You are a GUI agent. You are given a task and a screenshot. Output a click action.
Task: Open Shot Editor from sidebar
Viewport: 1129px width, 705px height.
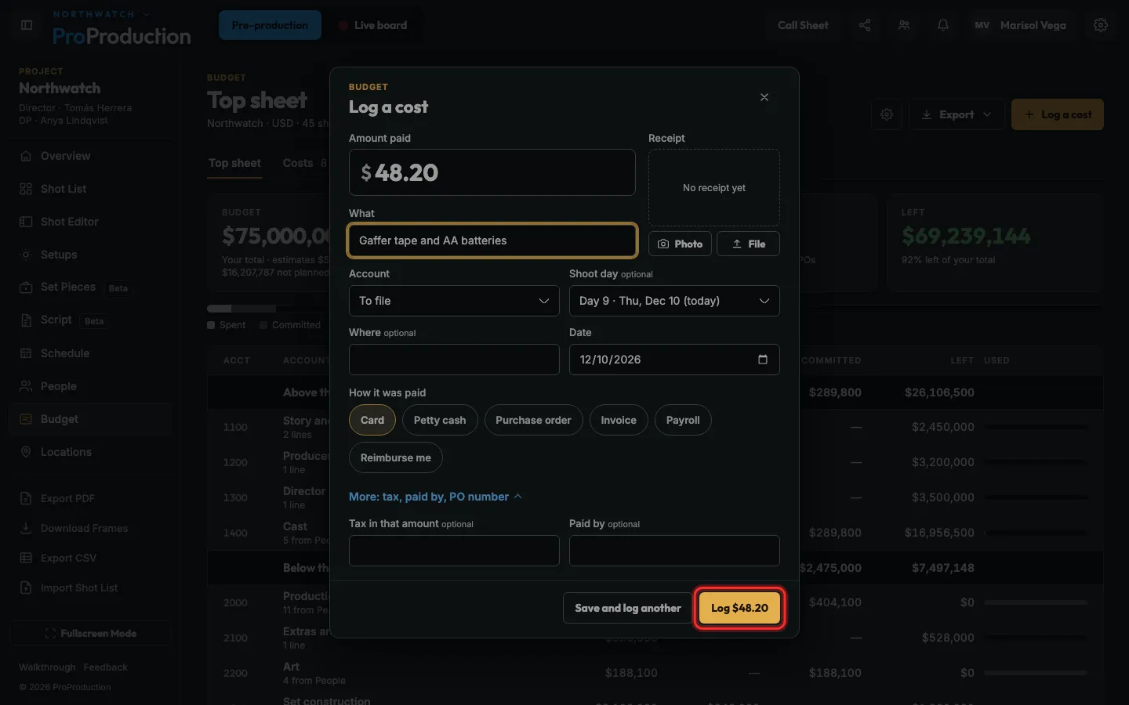pos(91,222)
